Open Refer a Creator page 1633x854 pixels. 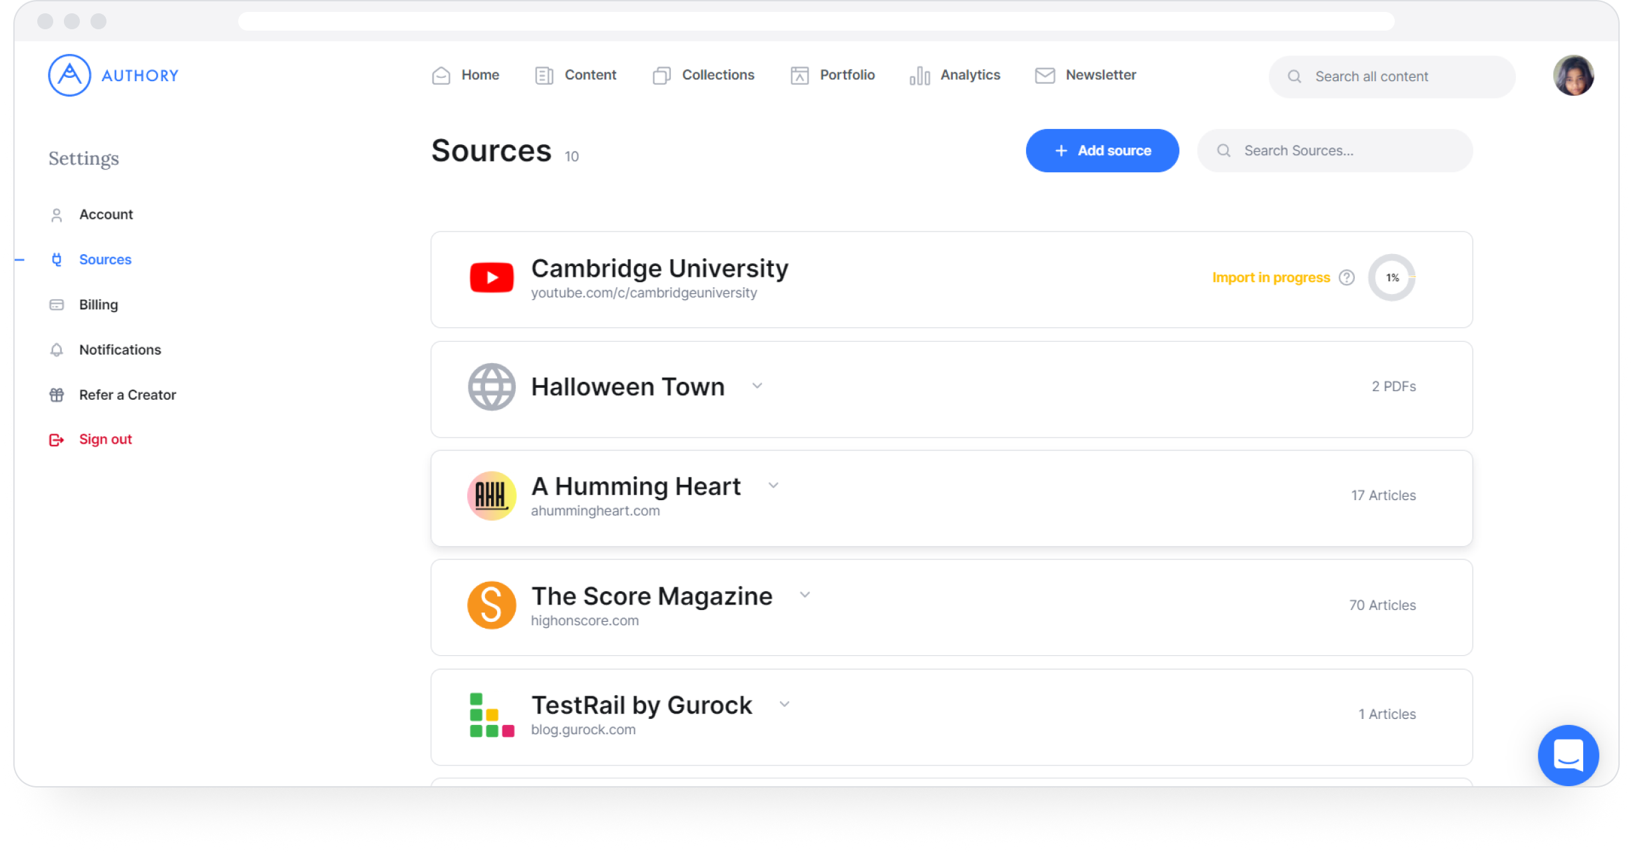128,395
